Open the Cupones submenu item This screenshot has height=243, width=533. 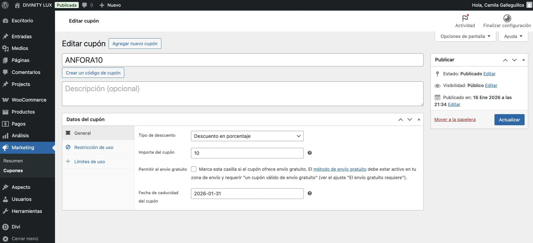(x=13, y=171)
